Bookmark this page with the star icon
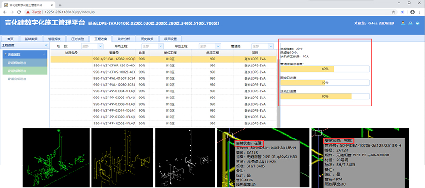425x188 pixels. [x=393, y=12]
